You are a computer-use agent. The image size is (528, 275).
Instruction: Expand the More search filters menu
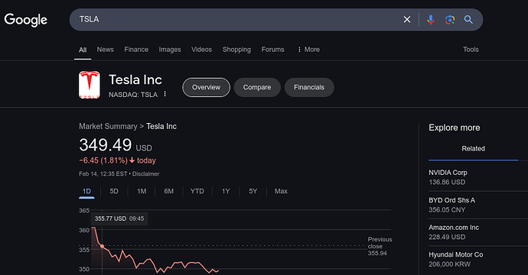pyautogui.click(x=309, y=50)
